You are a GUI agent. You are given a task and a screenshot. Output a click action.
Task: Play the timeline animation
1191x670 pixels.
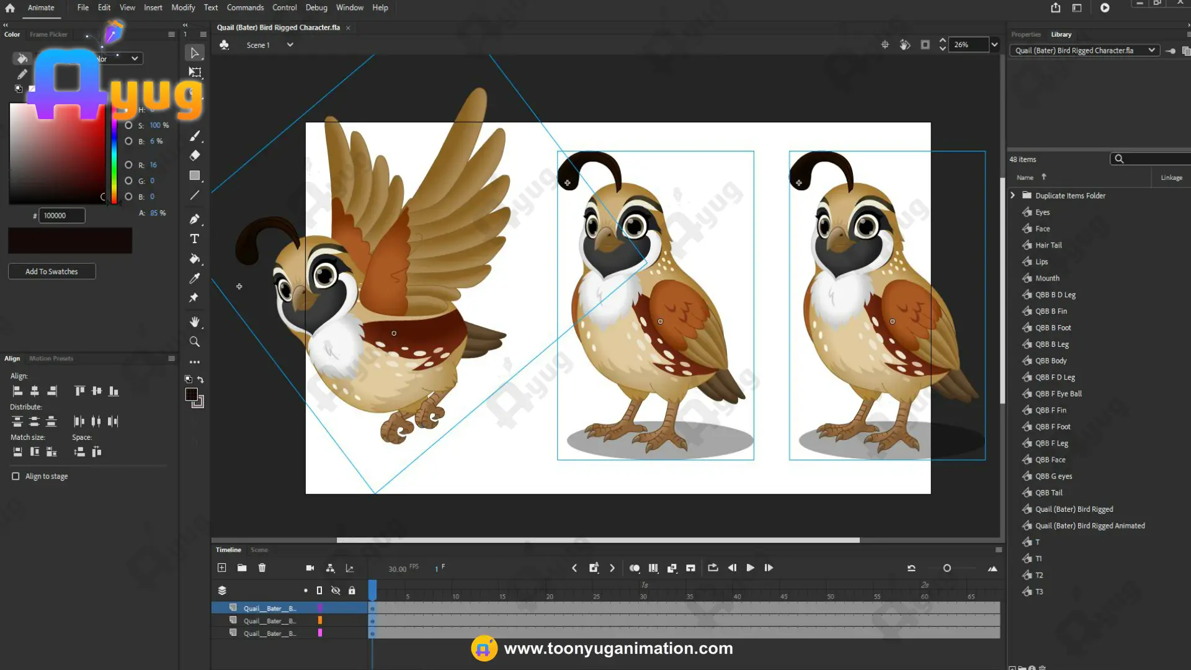750,568
